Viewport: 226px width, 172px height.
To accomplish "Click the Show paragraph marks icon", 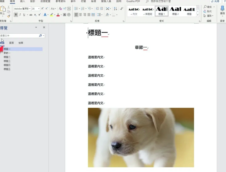I will pos(122,9).
